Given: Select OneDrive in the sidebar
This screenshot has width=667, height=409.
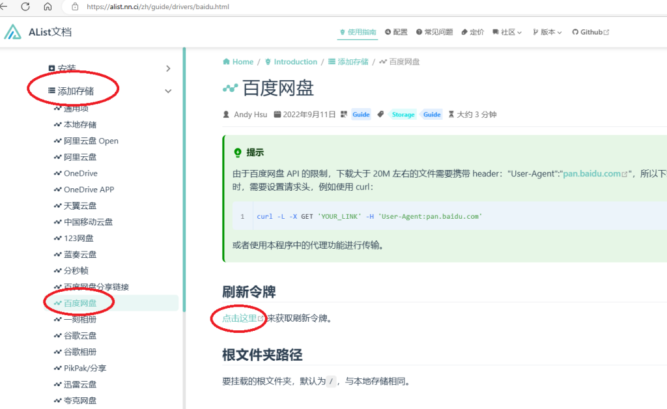Looking at the screenshot, I should click(x=80, y=173).
